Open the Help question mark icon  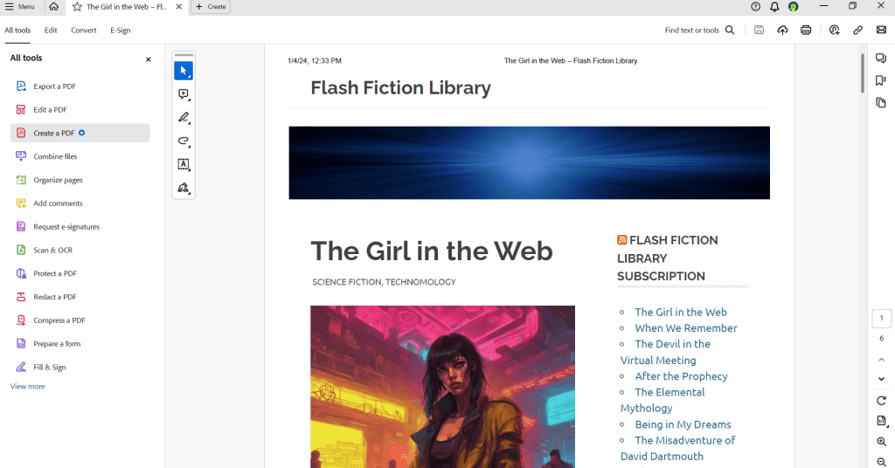click(x=756, y=7)
